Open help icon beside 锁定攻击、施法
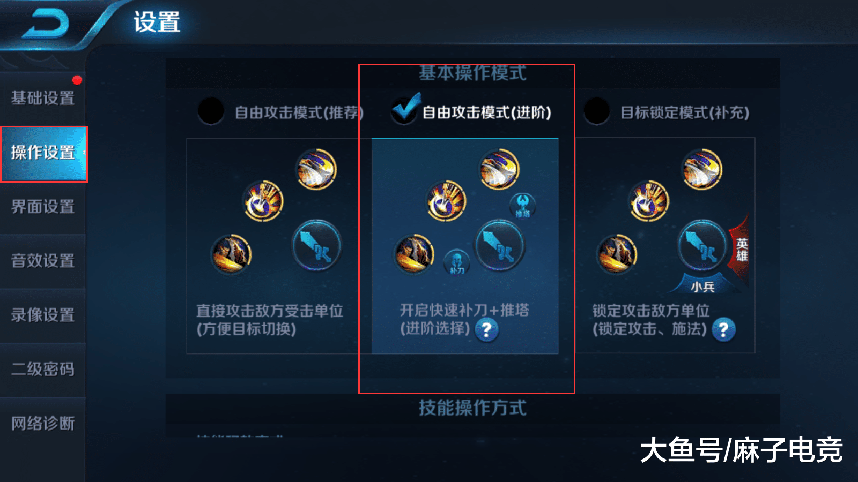Viewport: 858px width, 482px height. 723,330
